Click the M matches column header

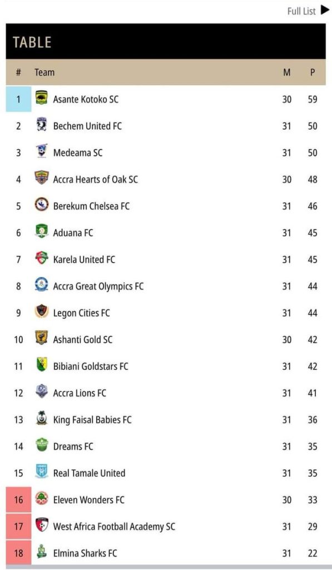pyautogui.click(x=286, y=72)
